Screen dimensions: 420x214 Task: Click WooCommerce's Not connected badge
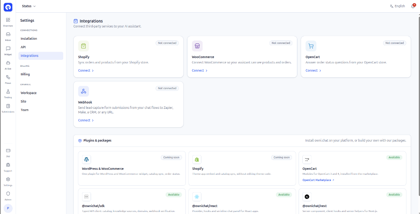click(281, 43)
